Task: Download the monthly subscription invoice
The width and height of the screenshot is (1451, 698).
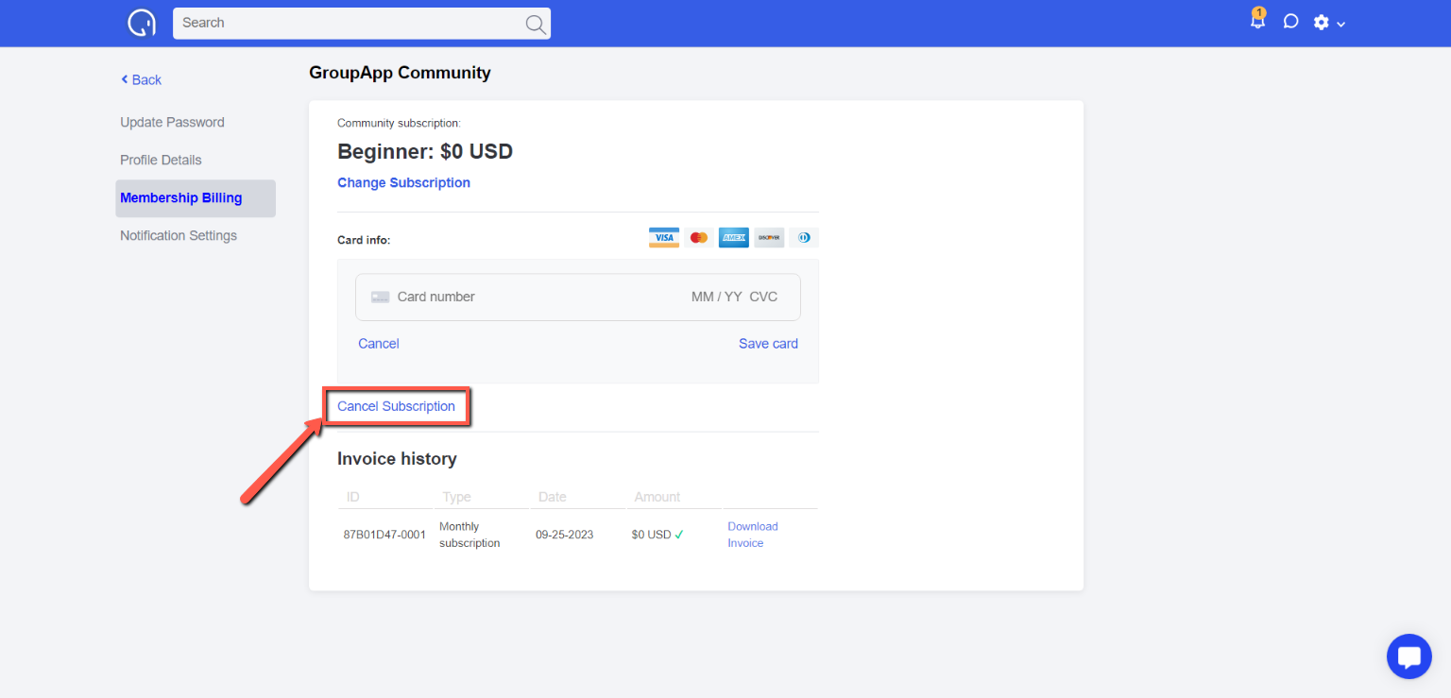Action: (752, 534)
